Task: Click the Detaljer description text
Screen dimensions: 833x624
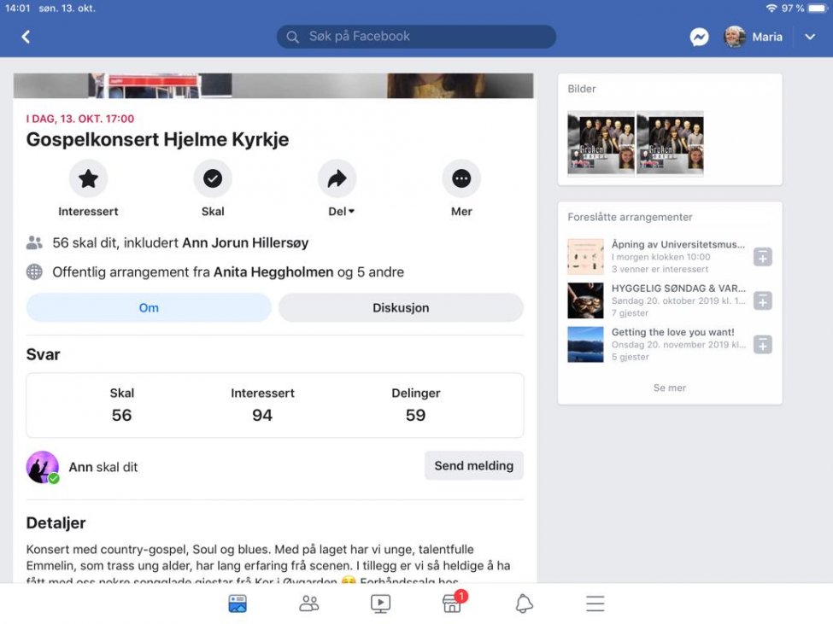Action: [268, 564]
